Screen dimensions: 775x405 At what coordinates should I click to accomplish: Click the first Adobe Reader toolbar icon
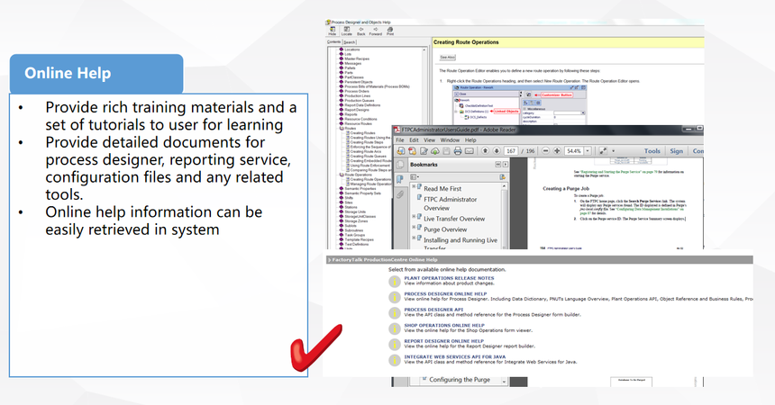[x=401, y=150]
